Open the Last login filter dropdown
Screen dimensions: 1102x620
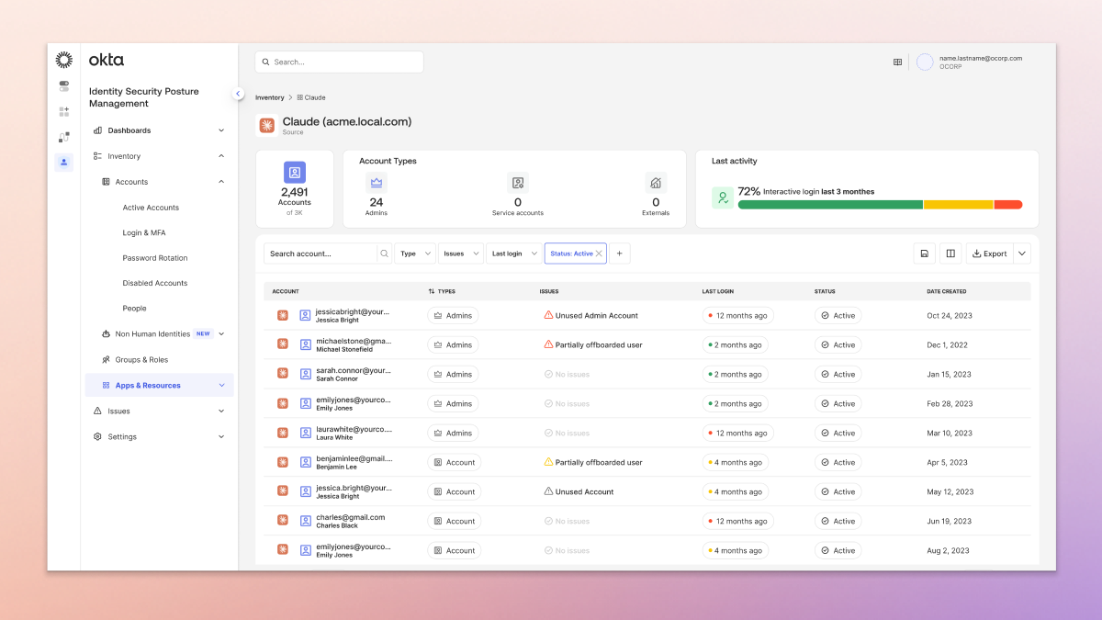[x=513, y=254]
